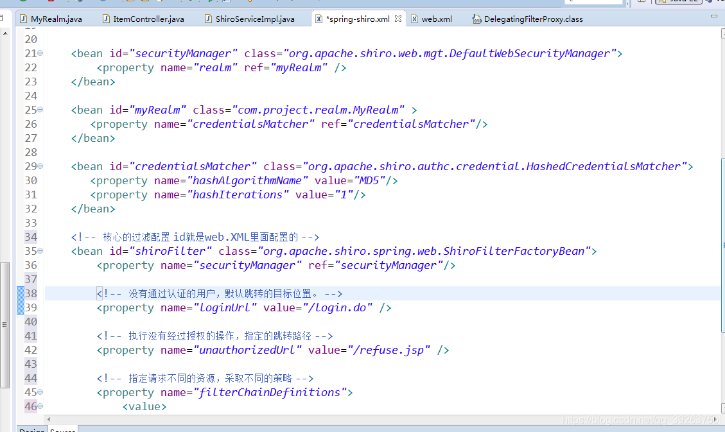Click the value "MD5" text
725x432 pixels.
(369, 180)
